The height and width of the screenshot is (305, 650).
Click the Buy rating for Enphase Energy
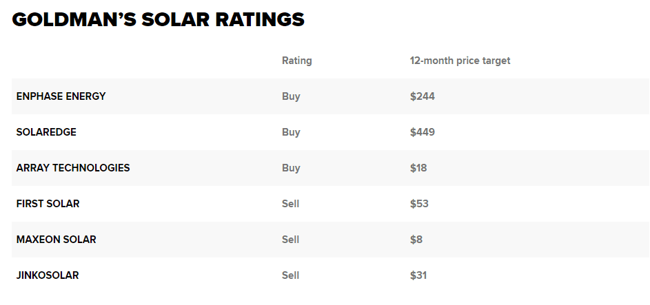tap(291, 96)
